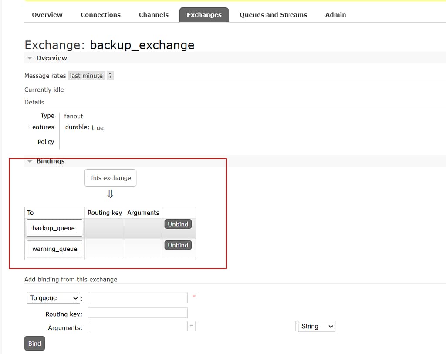Collapse the Bindings section triangle

click(x=30, y=161)
